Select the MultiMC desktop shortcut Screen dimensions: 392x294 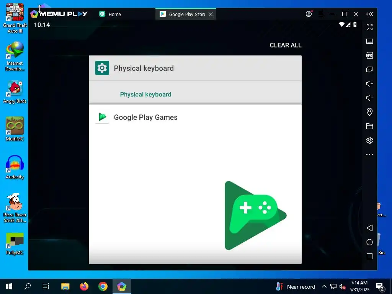coord(15,129)
